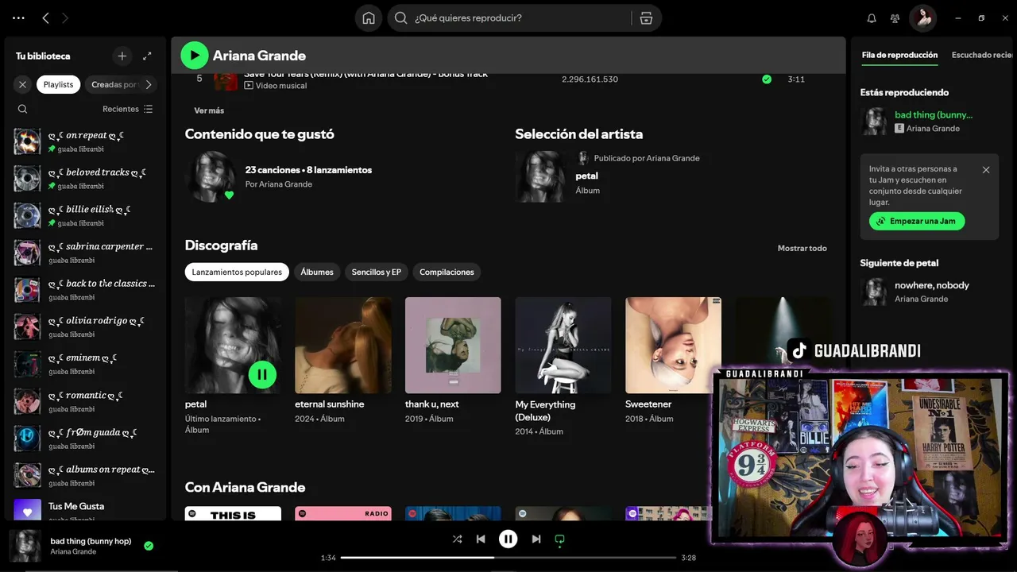Select the 'Sencillos y EP' tab
The image size is (1017, 572).
(x=377, y=272)
